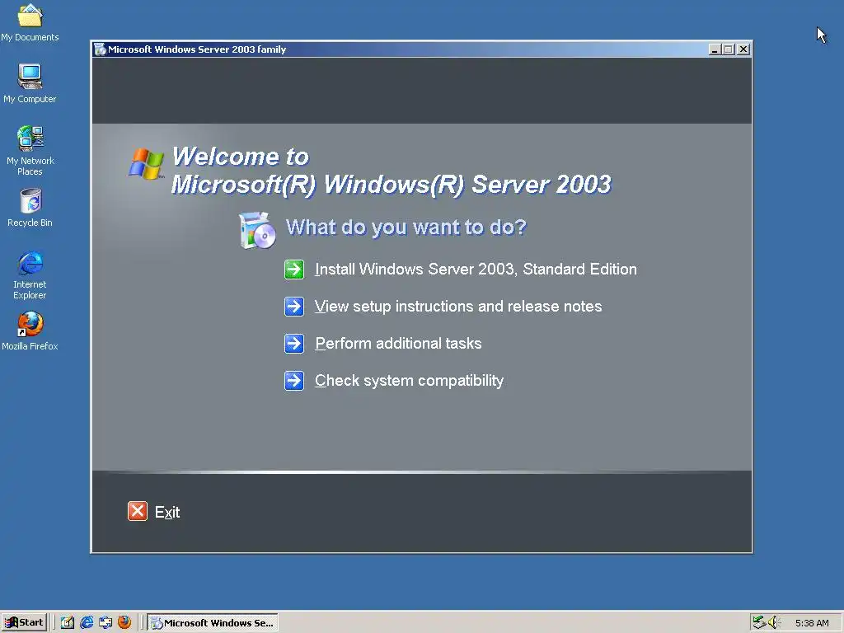Click green arrow beside Install Windows Server 2003

[x=294, y=270]
